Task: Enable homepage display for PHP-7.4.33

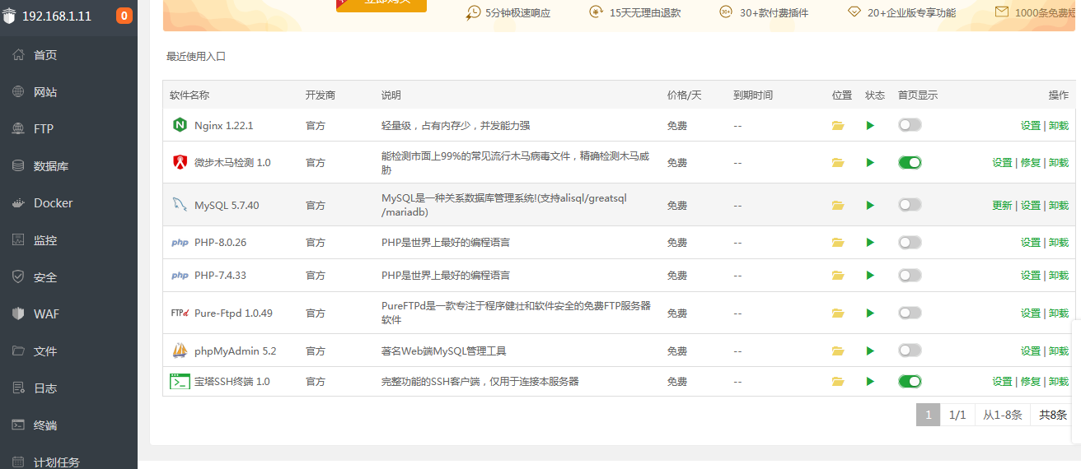Action: tap(910, 276)
